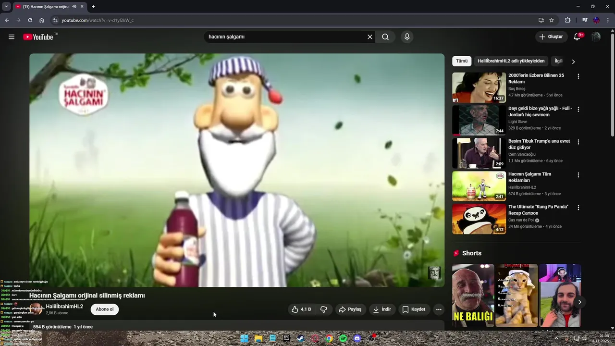
Task: Open Epic Games Launcher from taskbar
Action: [x=287, y=338]
